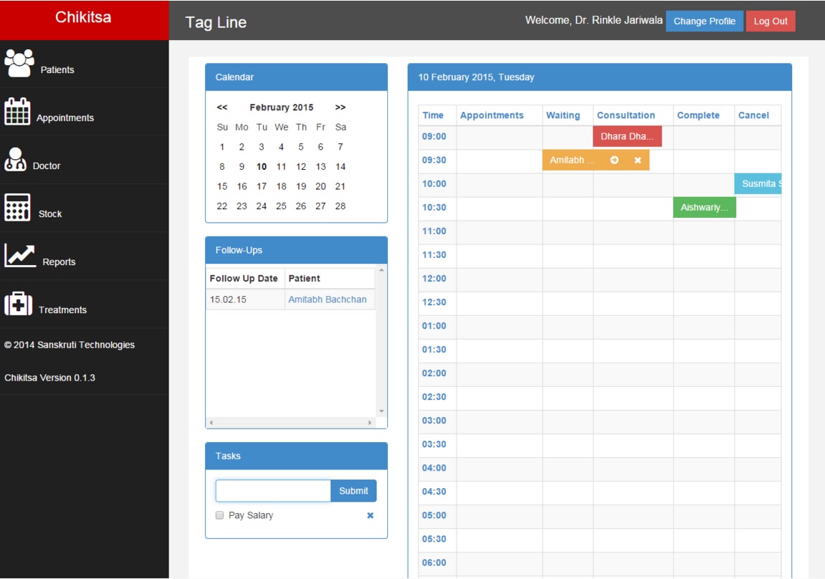Tick the Pay Salary checkbox

coord(219,515)
